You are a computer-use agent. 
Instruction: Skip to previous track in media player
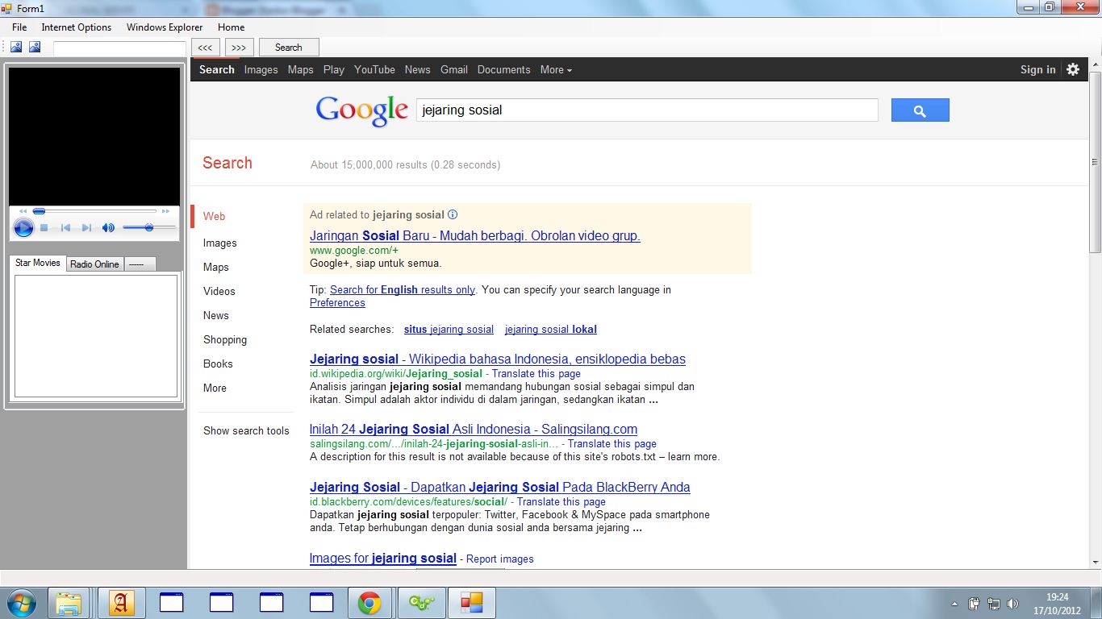tap(66, 228)
